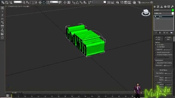This screenshot has width=175, height=98.
Task: Enable the Select and Manipulate tool
Action: (x=65, y=2)
